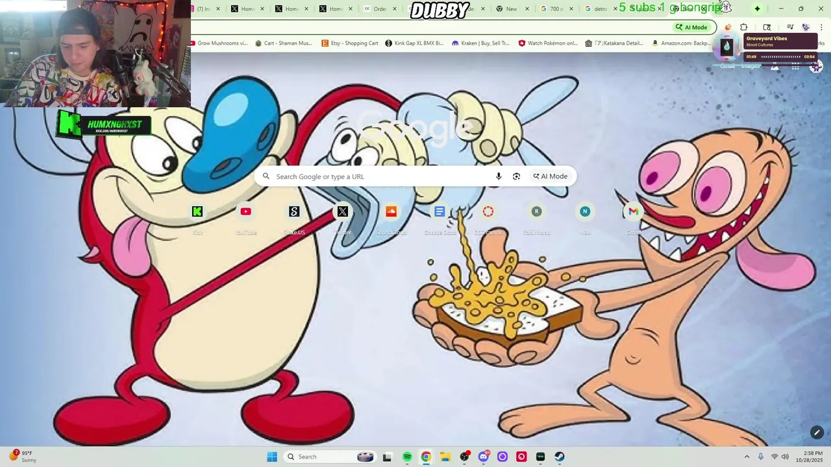Open File Explorer from taskbar
Image resolution: width=831 pixels, height=467 pixels.
point(445,457)
